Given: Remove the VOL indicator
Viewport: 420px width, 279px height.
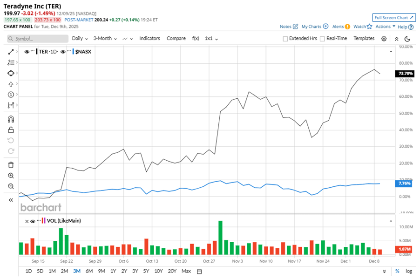Looking at the screenshot, I should pyautogui.click(x=27, y=221).
